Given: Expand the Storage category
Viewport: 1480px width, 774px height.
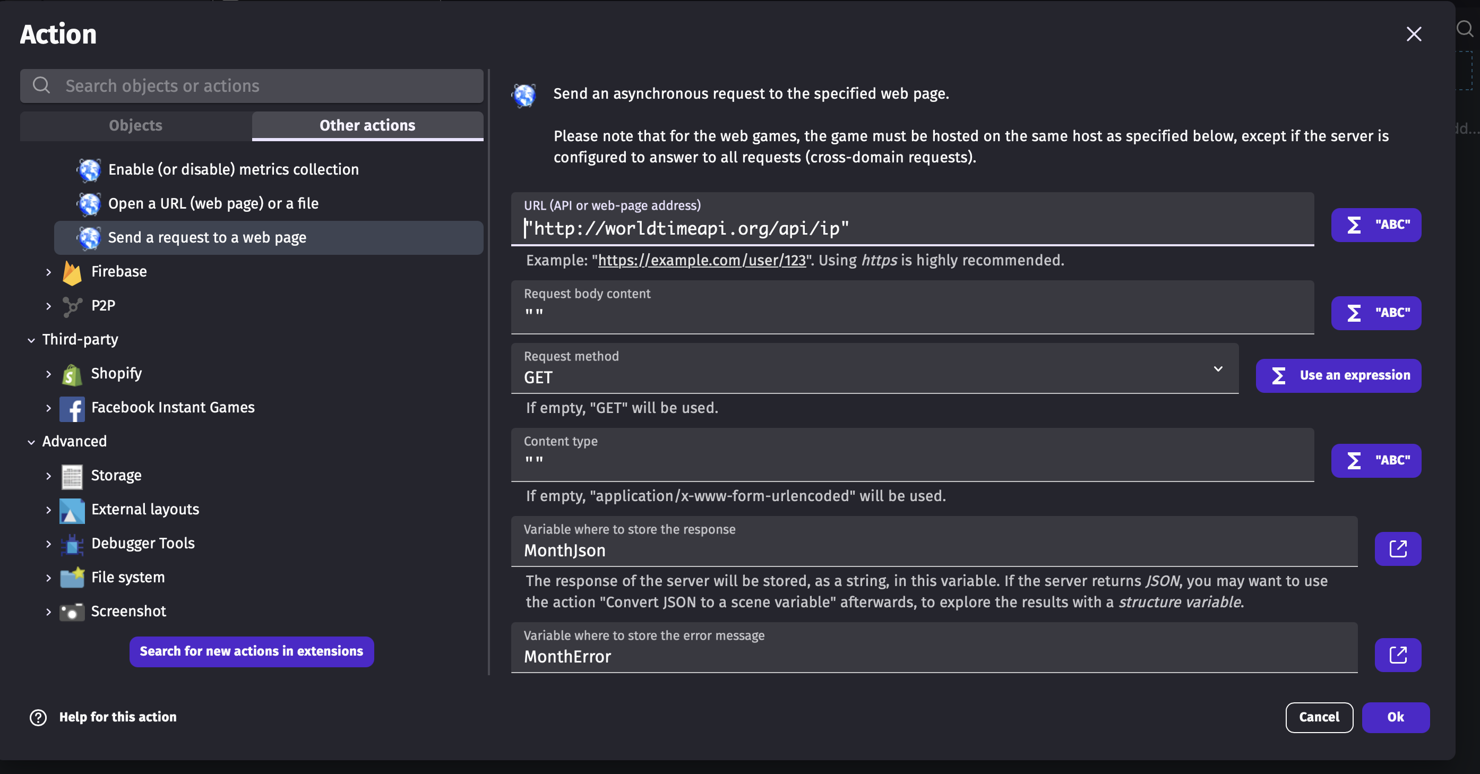Looking at the screenshot, I should [49, 476].
